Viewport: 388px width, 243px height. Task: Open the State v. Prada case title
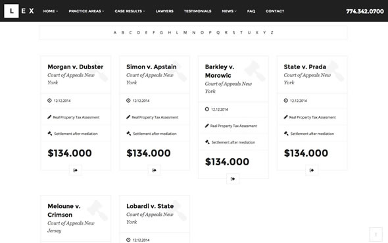point(305,67)
